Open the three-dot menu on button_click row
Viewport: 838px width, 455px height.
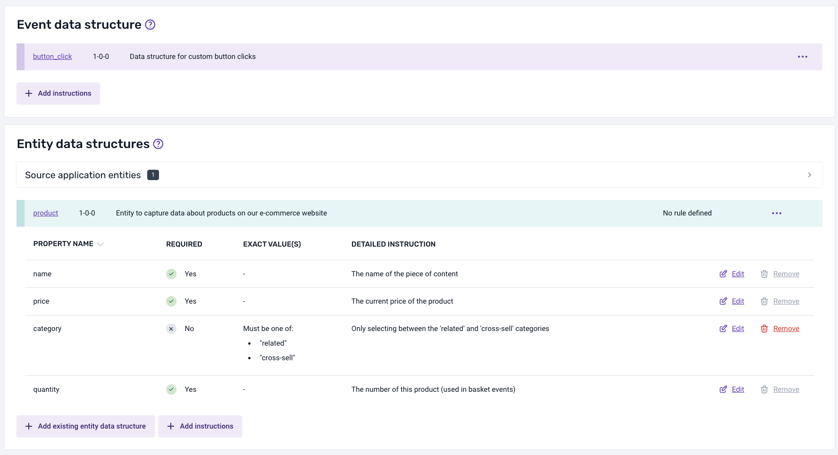click(x=802, y=57)
